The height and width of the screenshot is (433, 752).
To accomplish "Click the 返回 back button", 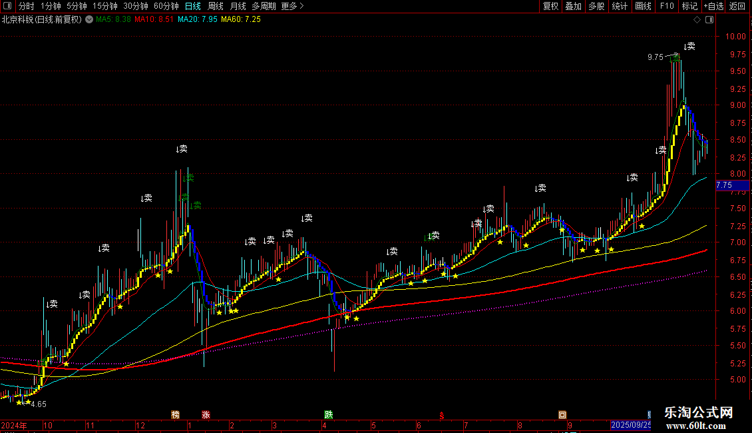I will [737, 6].
